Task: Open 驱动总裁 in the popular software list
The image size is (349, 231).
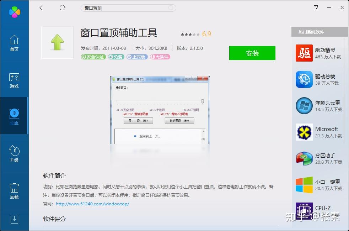Action: point(319,79)
